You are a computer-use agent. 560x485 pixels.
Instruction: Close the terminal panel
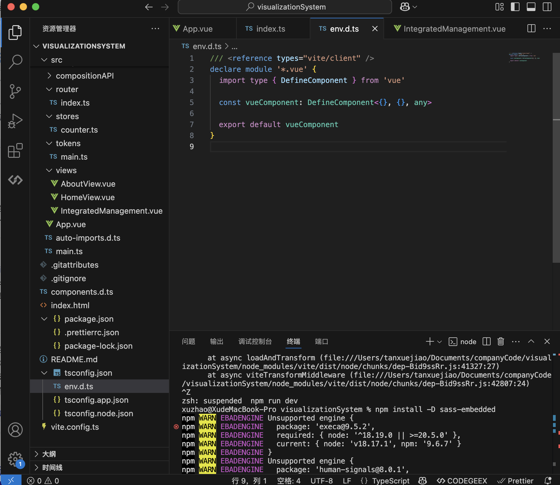547,341
